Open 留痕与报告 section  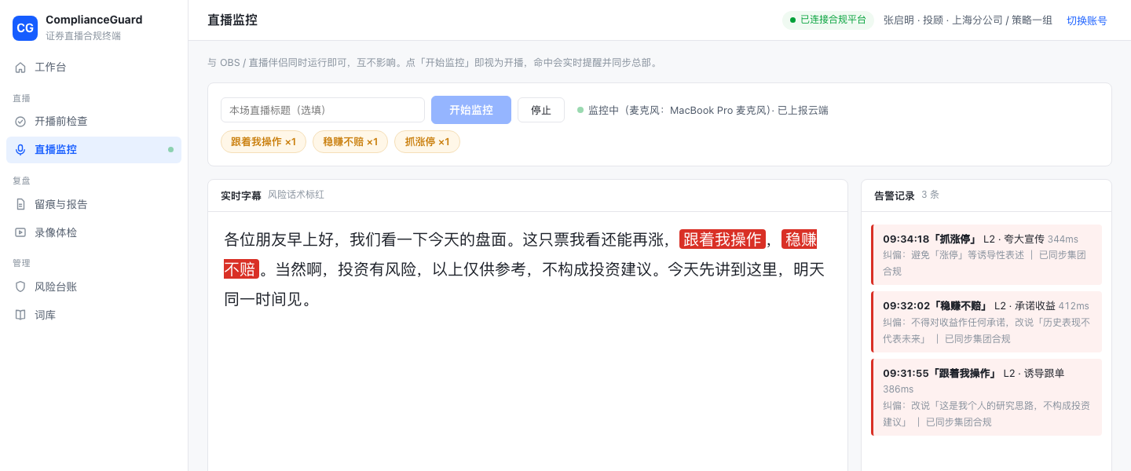tap(93, 205)
